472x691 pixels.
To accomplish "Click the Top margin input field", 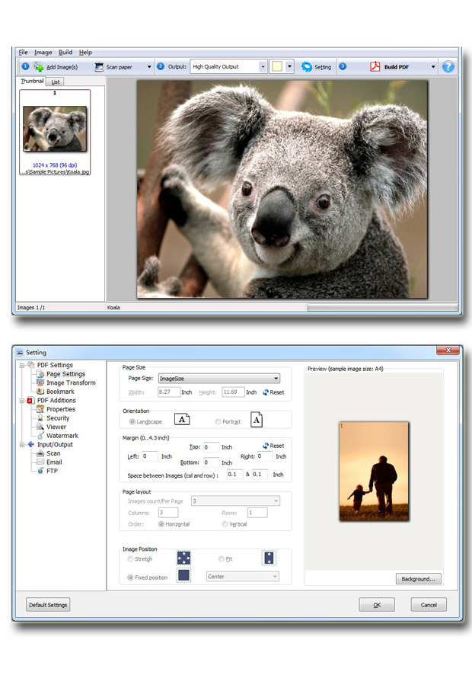I will click(x=212, y=447).
